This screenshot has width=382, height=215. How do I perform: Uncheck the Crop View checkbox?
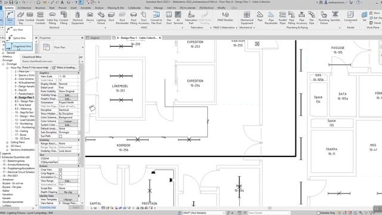coord(60,170)
